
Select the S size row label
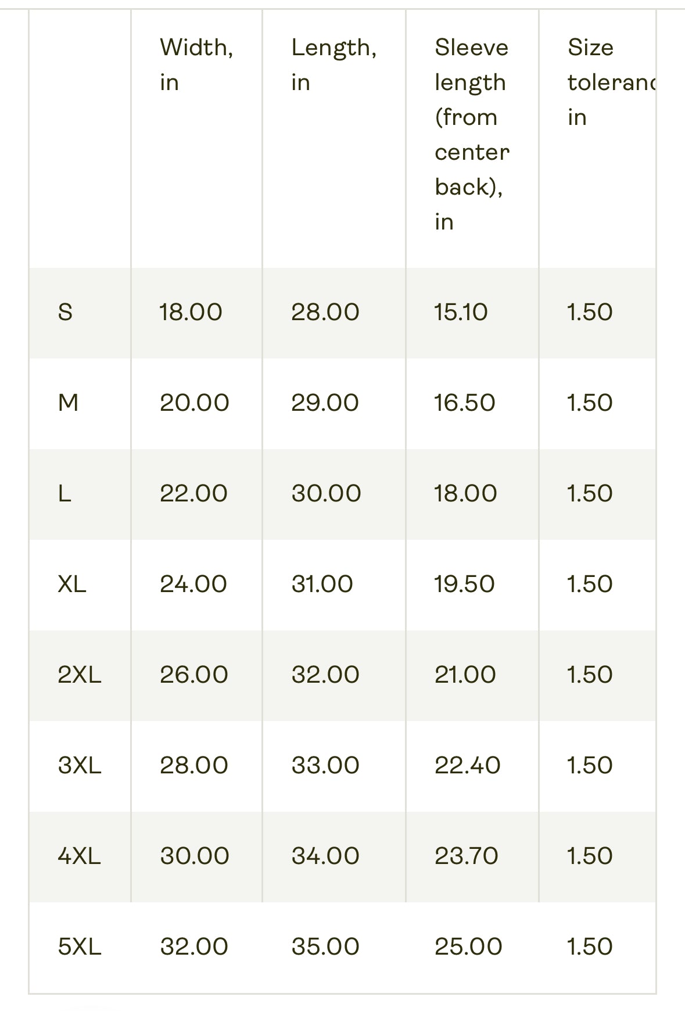pyautogui.click(x=65, y=313)
